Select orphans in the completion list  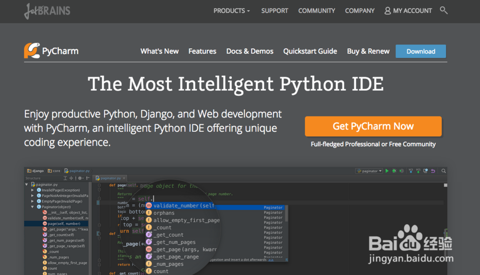(164, 213)
